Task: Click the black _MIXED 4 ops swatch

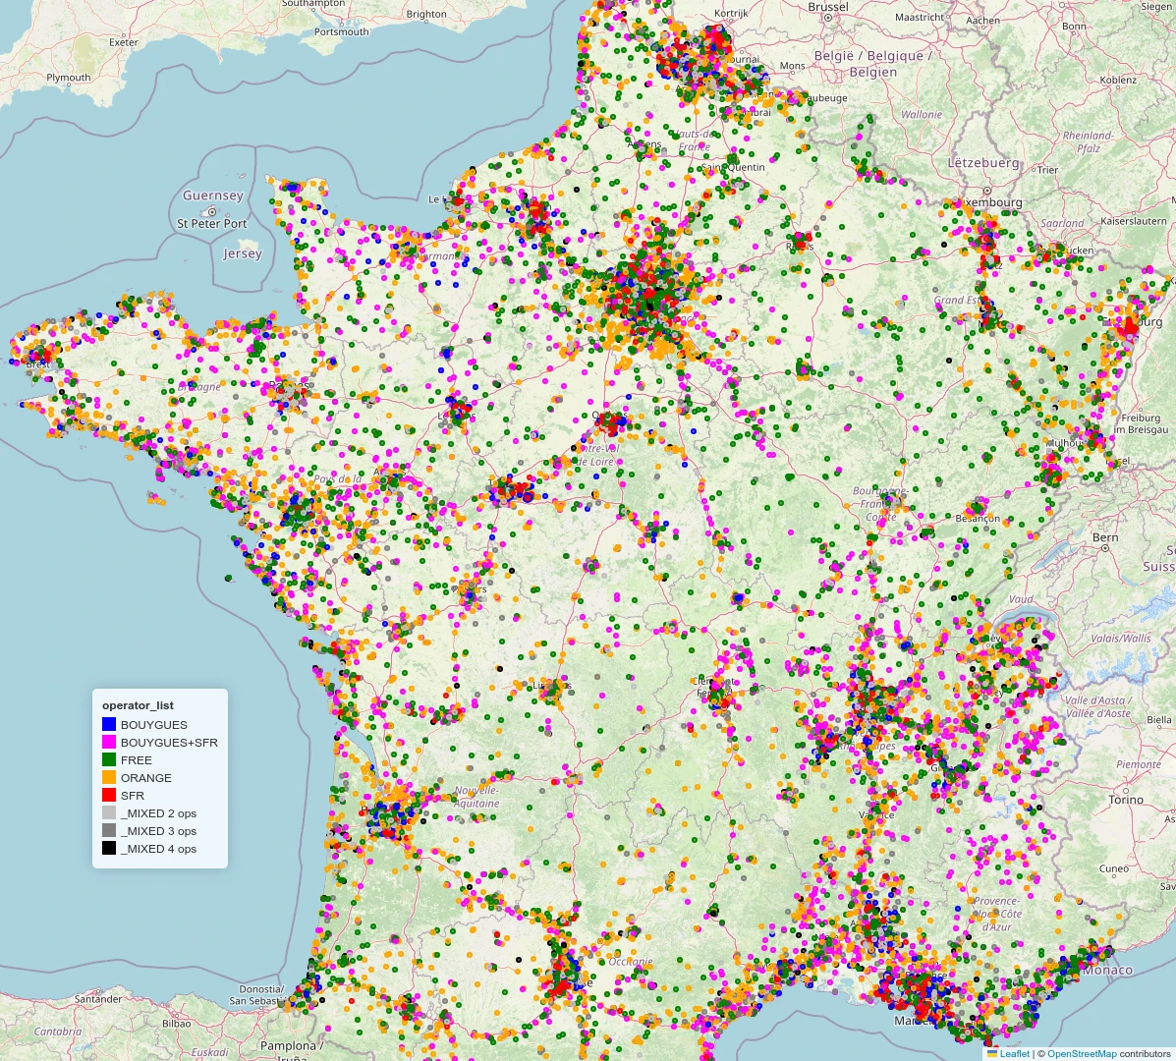Action: point(109,848)
